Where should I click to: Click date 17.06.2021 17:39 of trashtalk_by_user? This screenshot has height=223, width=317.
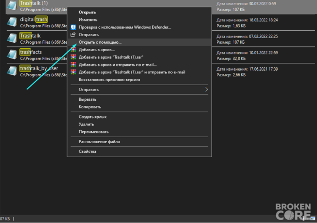pyautogui.click(x=263, y=69)
